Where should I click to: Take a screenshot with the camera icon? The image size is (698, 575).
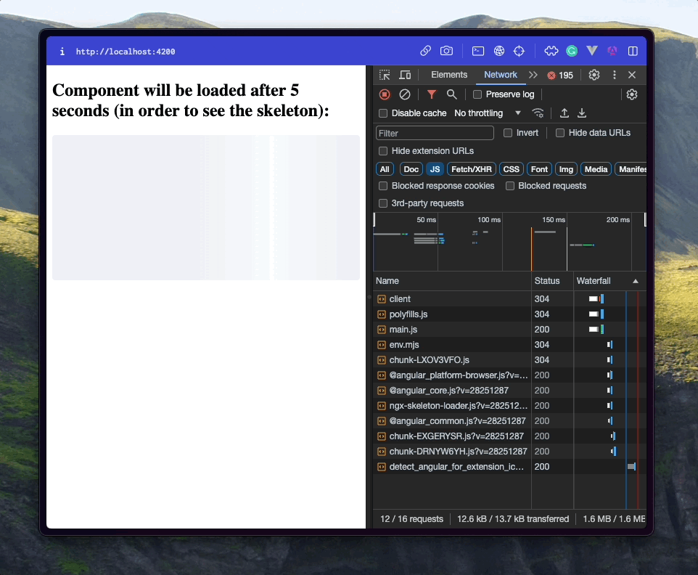(x=446, y=52)
